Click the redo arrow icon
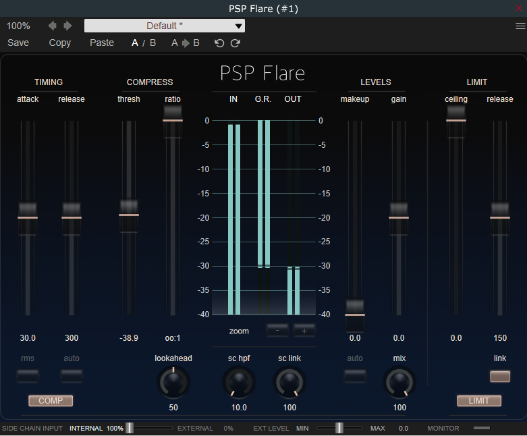 [235, 43]
